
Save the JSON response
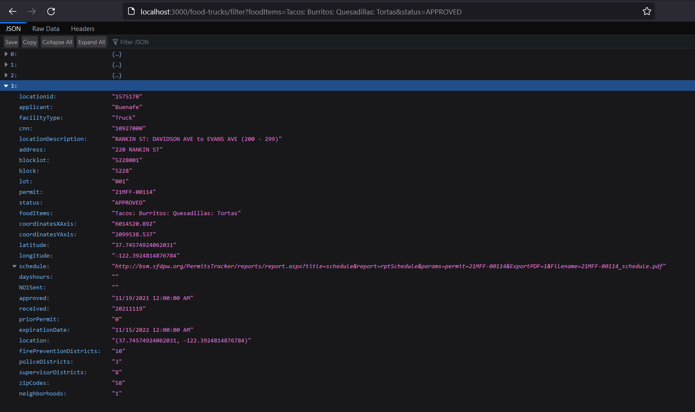[11, 42]
